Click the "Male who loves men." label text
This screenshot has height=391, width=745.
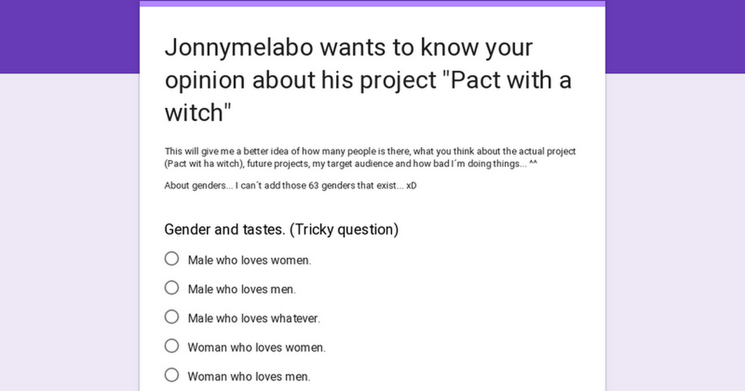point(242,289)
